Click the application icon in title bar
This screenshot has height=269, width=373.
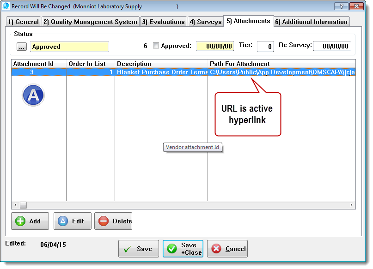click(6, 6)
